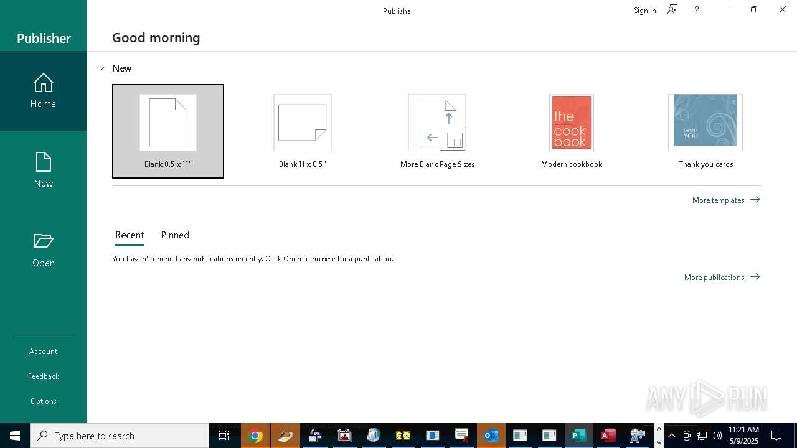Click the Good morning heading
This screenshot has height=448, width=797.
point(156,37)
